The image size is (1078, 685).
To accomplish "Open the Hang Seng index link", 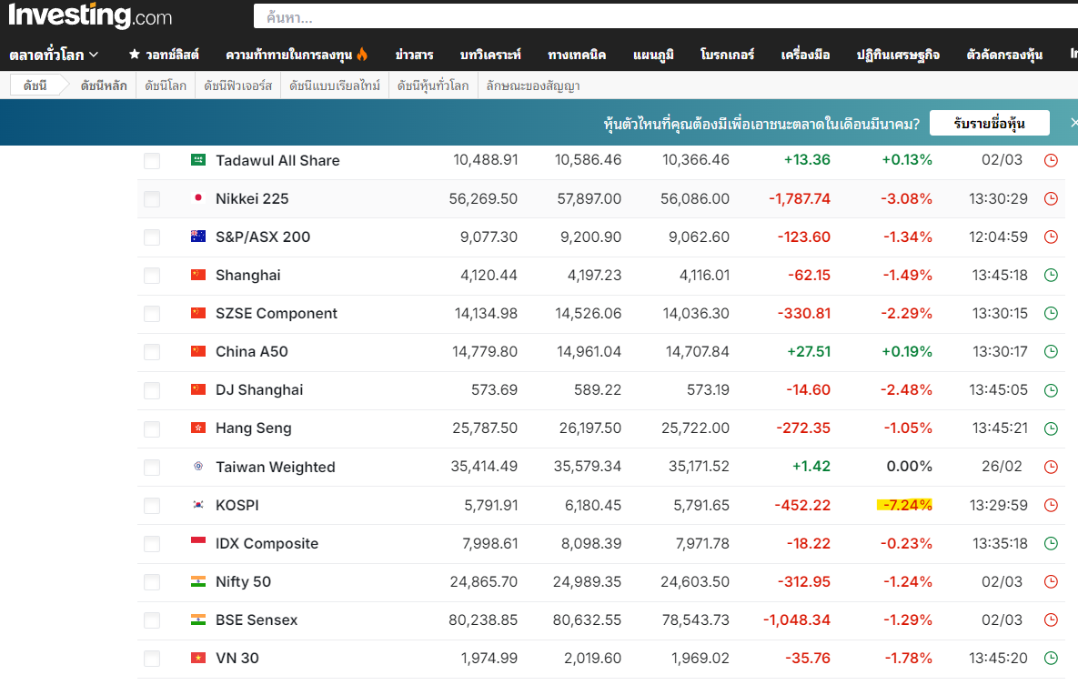I will coord(254,428).
